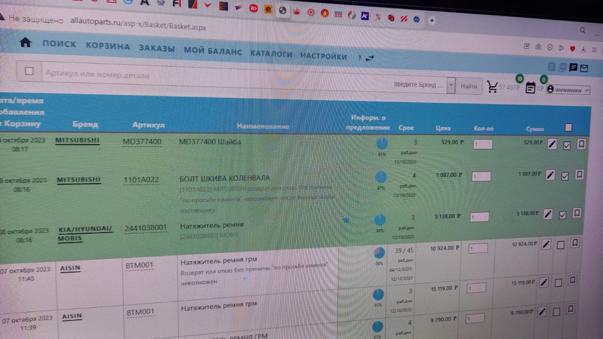Uncheck the MD377400 row checkbox
This screenshot has width=603, height=339.
click(567, 145)
